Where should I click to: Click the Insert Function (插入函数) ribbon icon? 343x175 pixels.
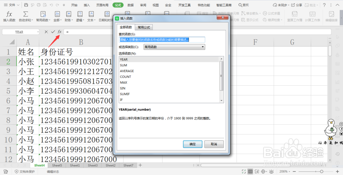tap(9, 14)
